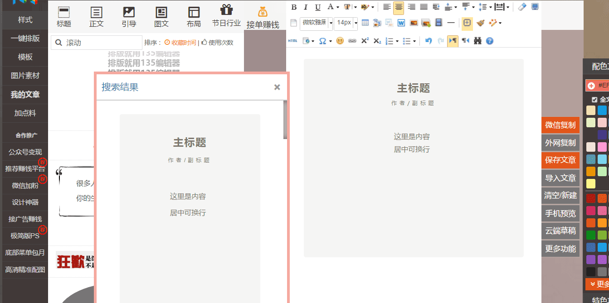
Task: Toggle center alignment button
Action: 399,7
